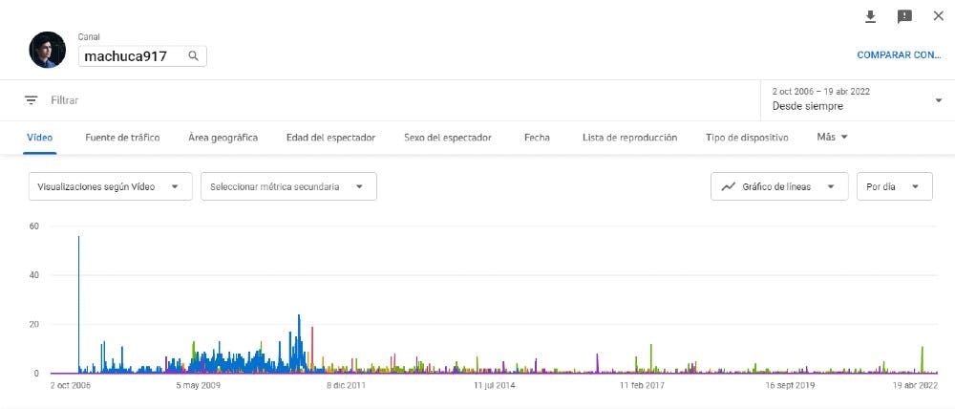Select the Tipo de dispositivo tab
This screenshot has width=955, height=409.
click(747, 138)
